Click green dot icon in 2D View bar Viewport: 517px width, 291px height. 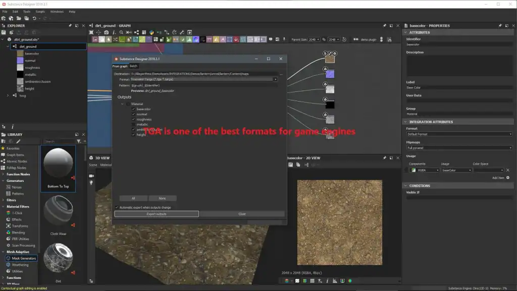(x=350, y=281)
